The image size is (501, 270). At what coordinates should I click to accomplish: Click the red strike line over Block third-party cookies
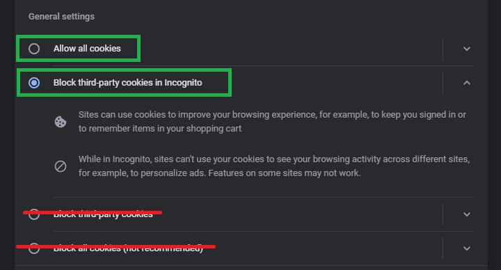pyautogui.click(x=93, y=212)
